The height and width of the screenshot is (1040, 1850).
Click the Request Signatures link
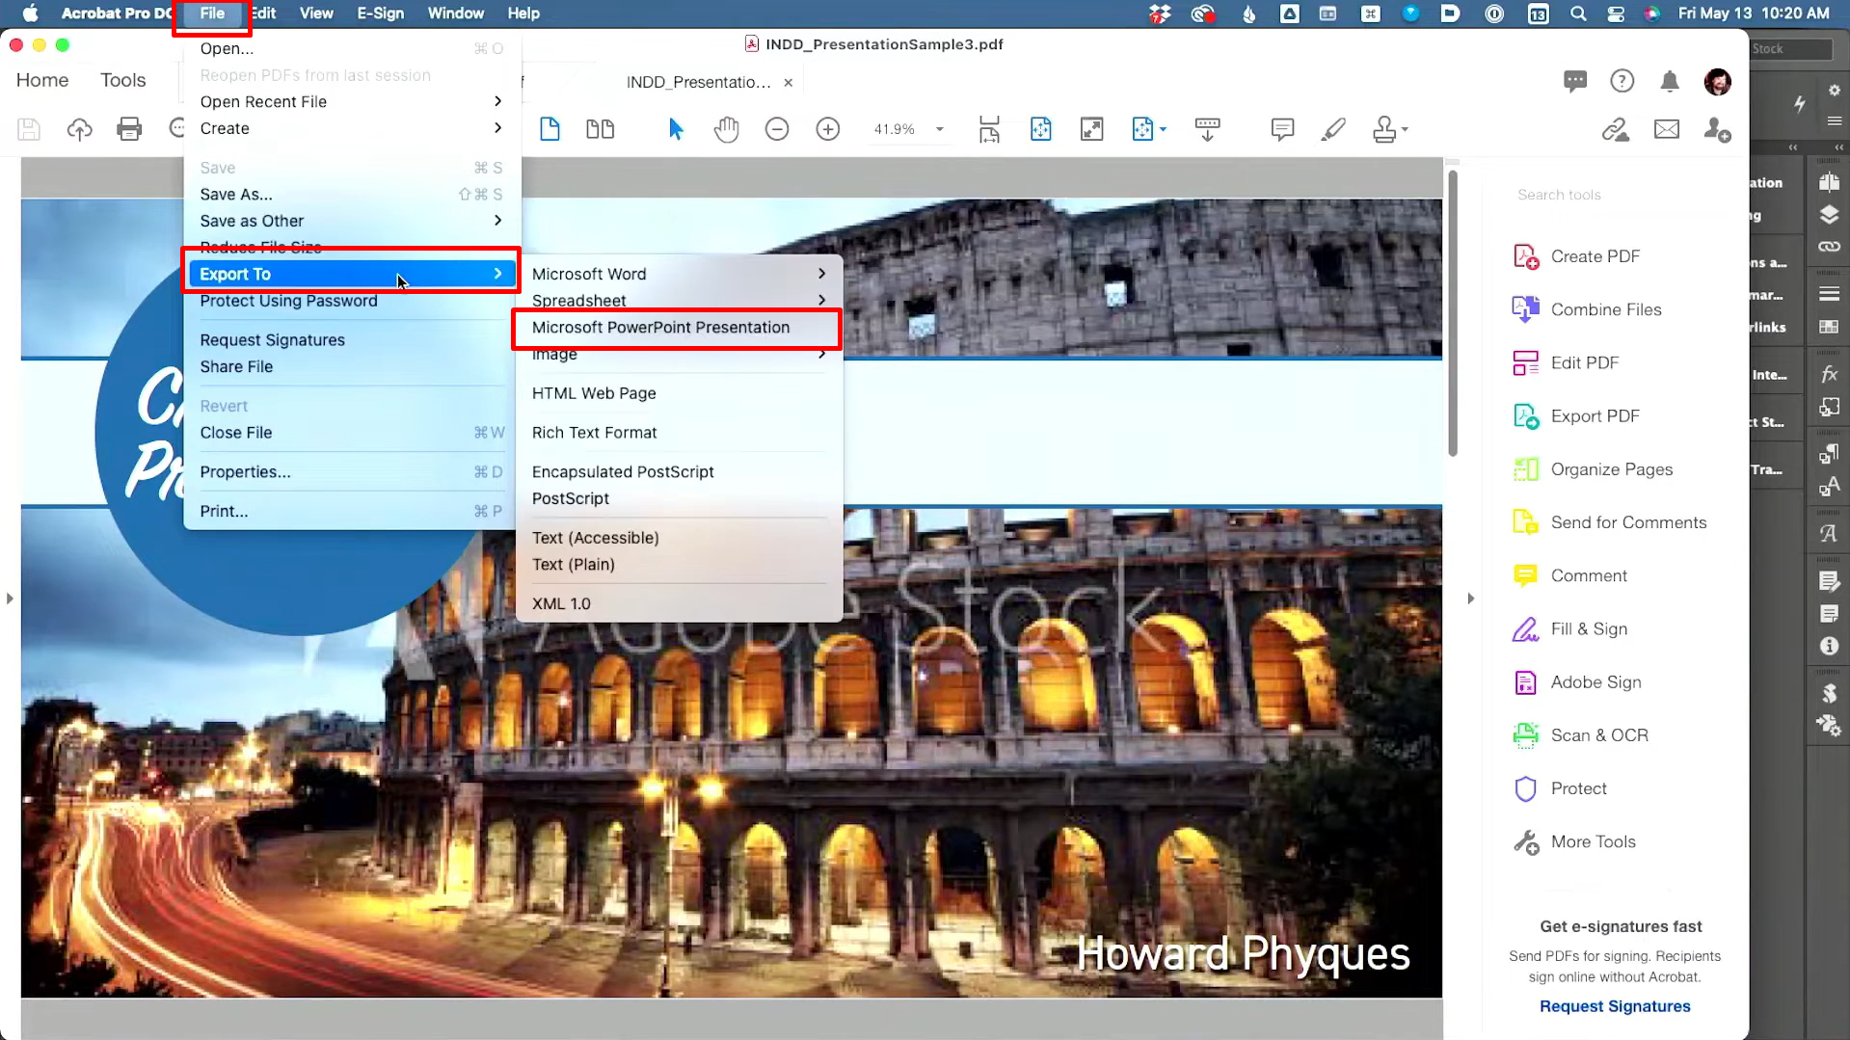(x=1615, y=1006)
